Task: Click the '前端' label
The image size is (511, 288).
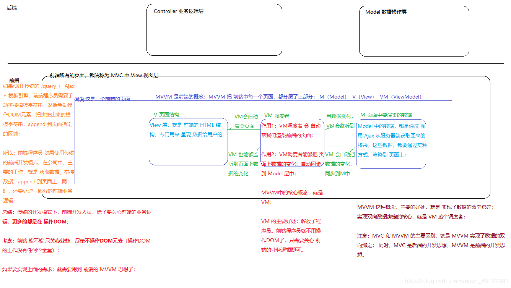Action: pos(14,80)
